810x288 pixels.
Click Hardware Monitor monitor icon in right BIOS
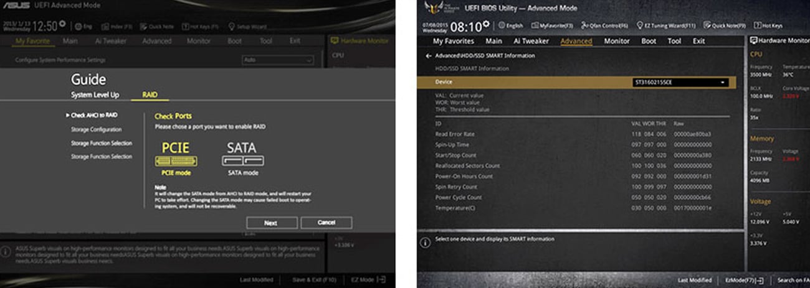click(x=753, y=40)
